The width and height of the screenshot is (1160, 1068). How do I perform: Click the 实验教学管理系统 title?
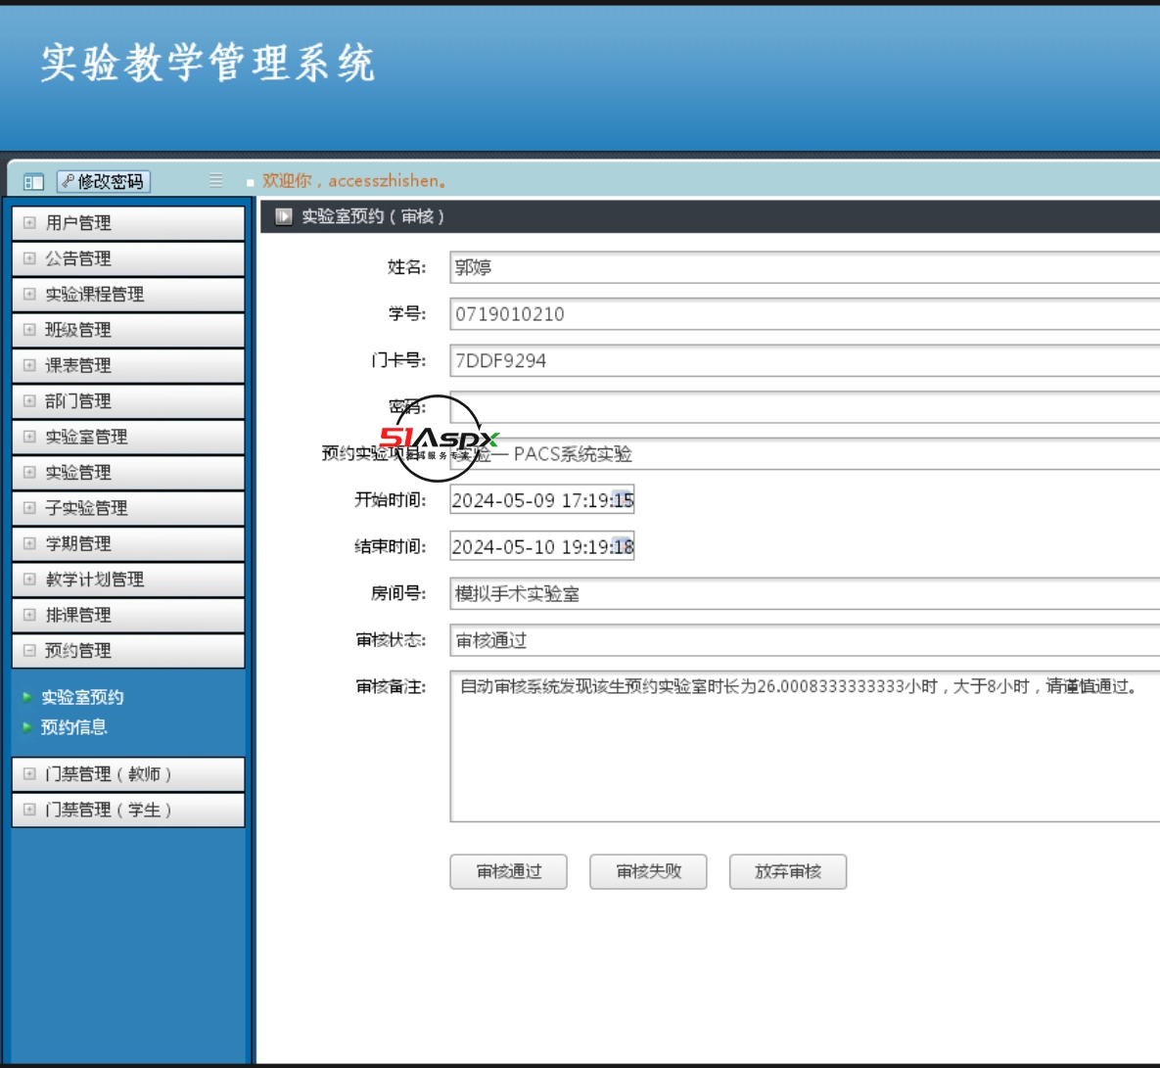(208, 62)
